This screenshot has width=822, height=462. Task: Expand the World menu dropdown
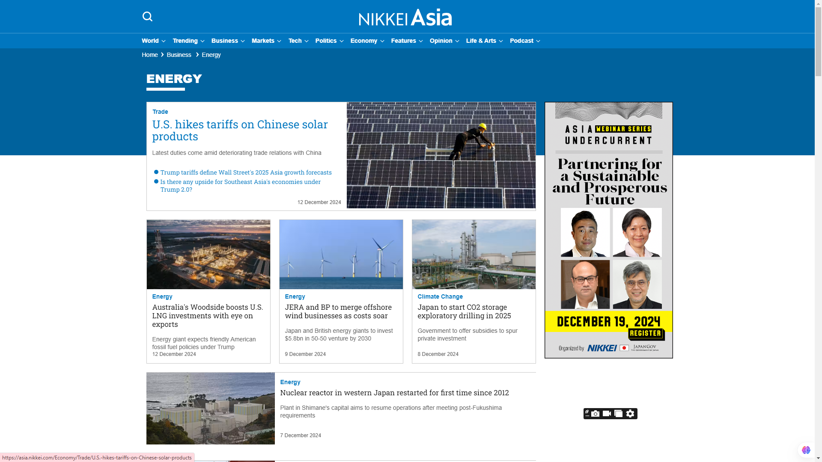153,41
